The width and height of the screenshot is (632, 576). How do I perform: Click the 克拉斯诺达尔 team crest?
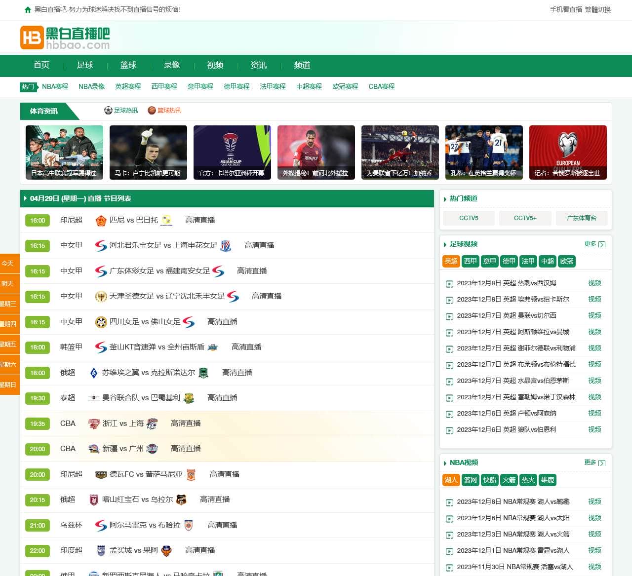coord(203,373)
